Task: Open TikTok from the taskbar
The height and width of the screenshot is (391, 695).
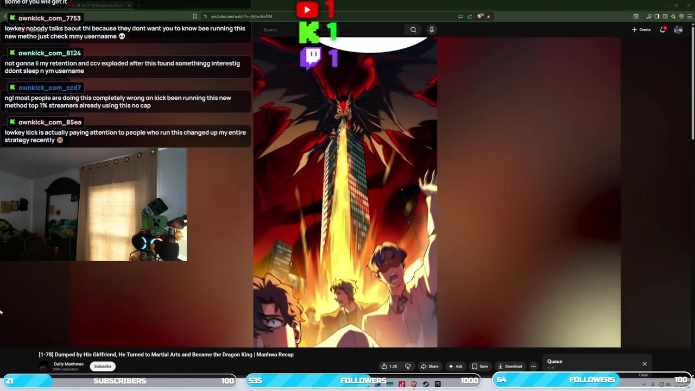Action: tap(402, 384)
